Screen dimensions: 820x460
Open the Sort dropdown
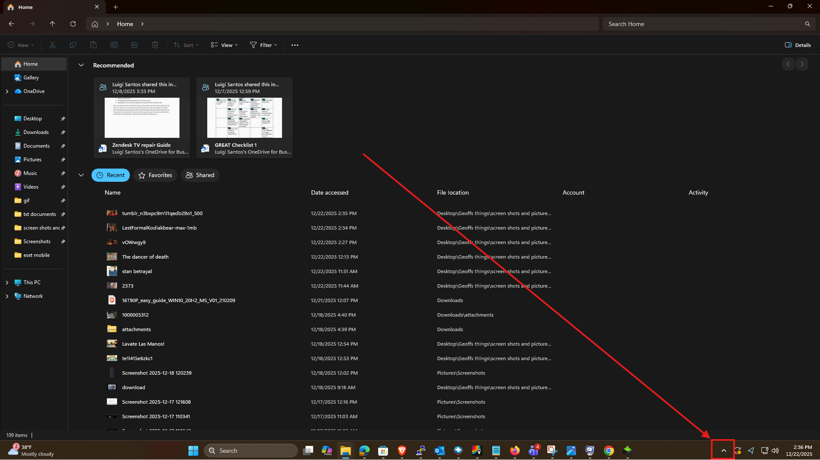point(186,45)
